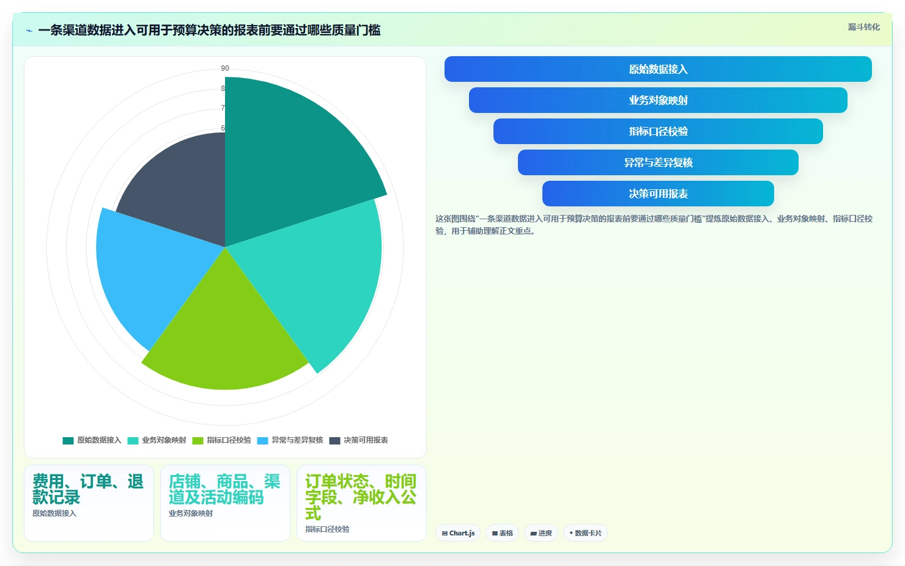Click the description paragraph starting 这张图围绕

[x=654, y=225]
